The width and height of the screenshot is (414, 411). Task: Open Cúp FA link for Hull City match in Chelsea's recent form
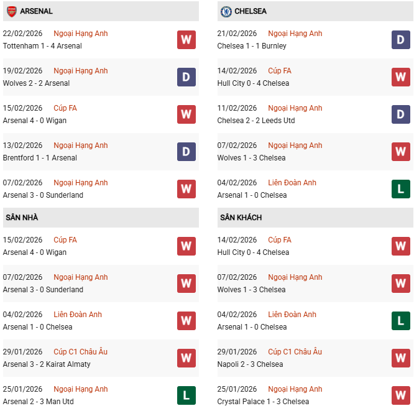tap(279, 71)
